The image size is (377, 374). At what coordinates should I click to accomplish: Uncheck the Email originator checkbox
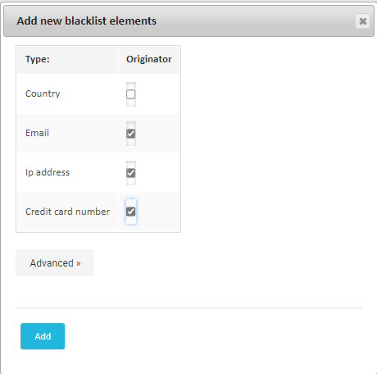[131, 134]
